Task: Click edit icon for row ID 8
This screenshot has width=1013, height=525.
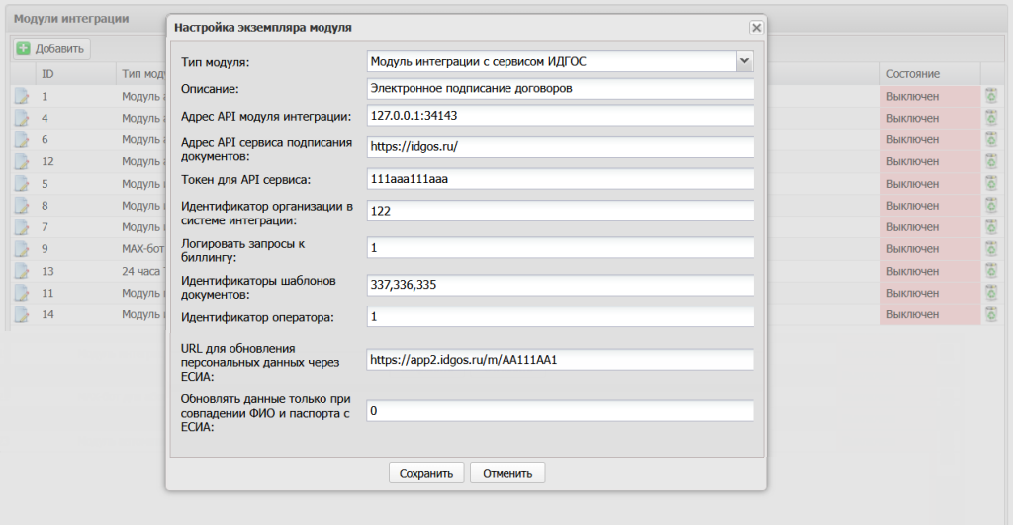Action: click(22, 206)
